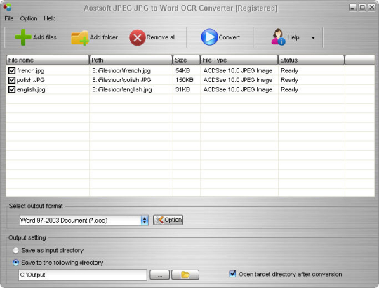Click the red Remove all icon
379x288 pixels.
(138, 37)
